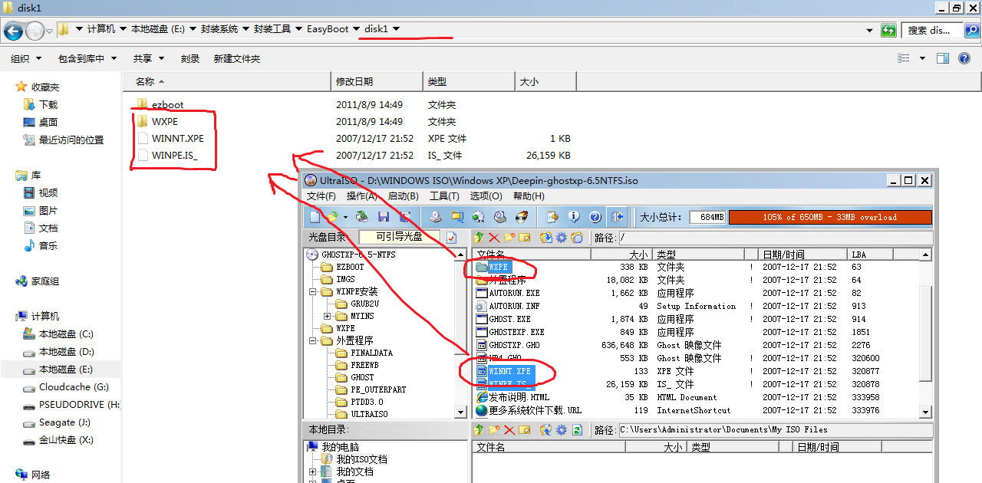Click the Mount to virtual drive icon
Viewport: 982px width, 483px height.
pos(500,217)
